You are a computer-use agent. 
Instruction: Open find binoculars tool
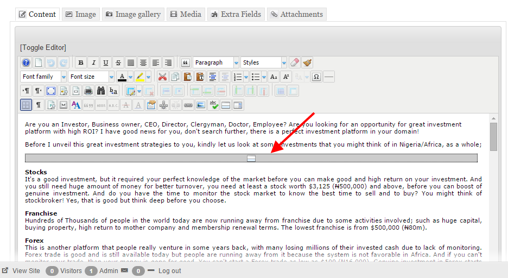[100, 91]
